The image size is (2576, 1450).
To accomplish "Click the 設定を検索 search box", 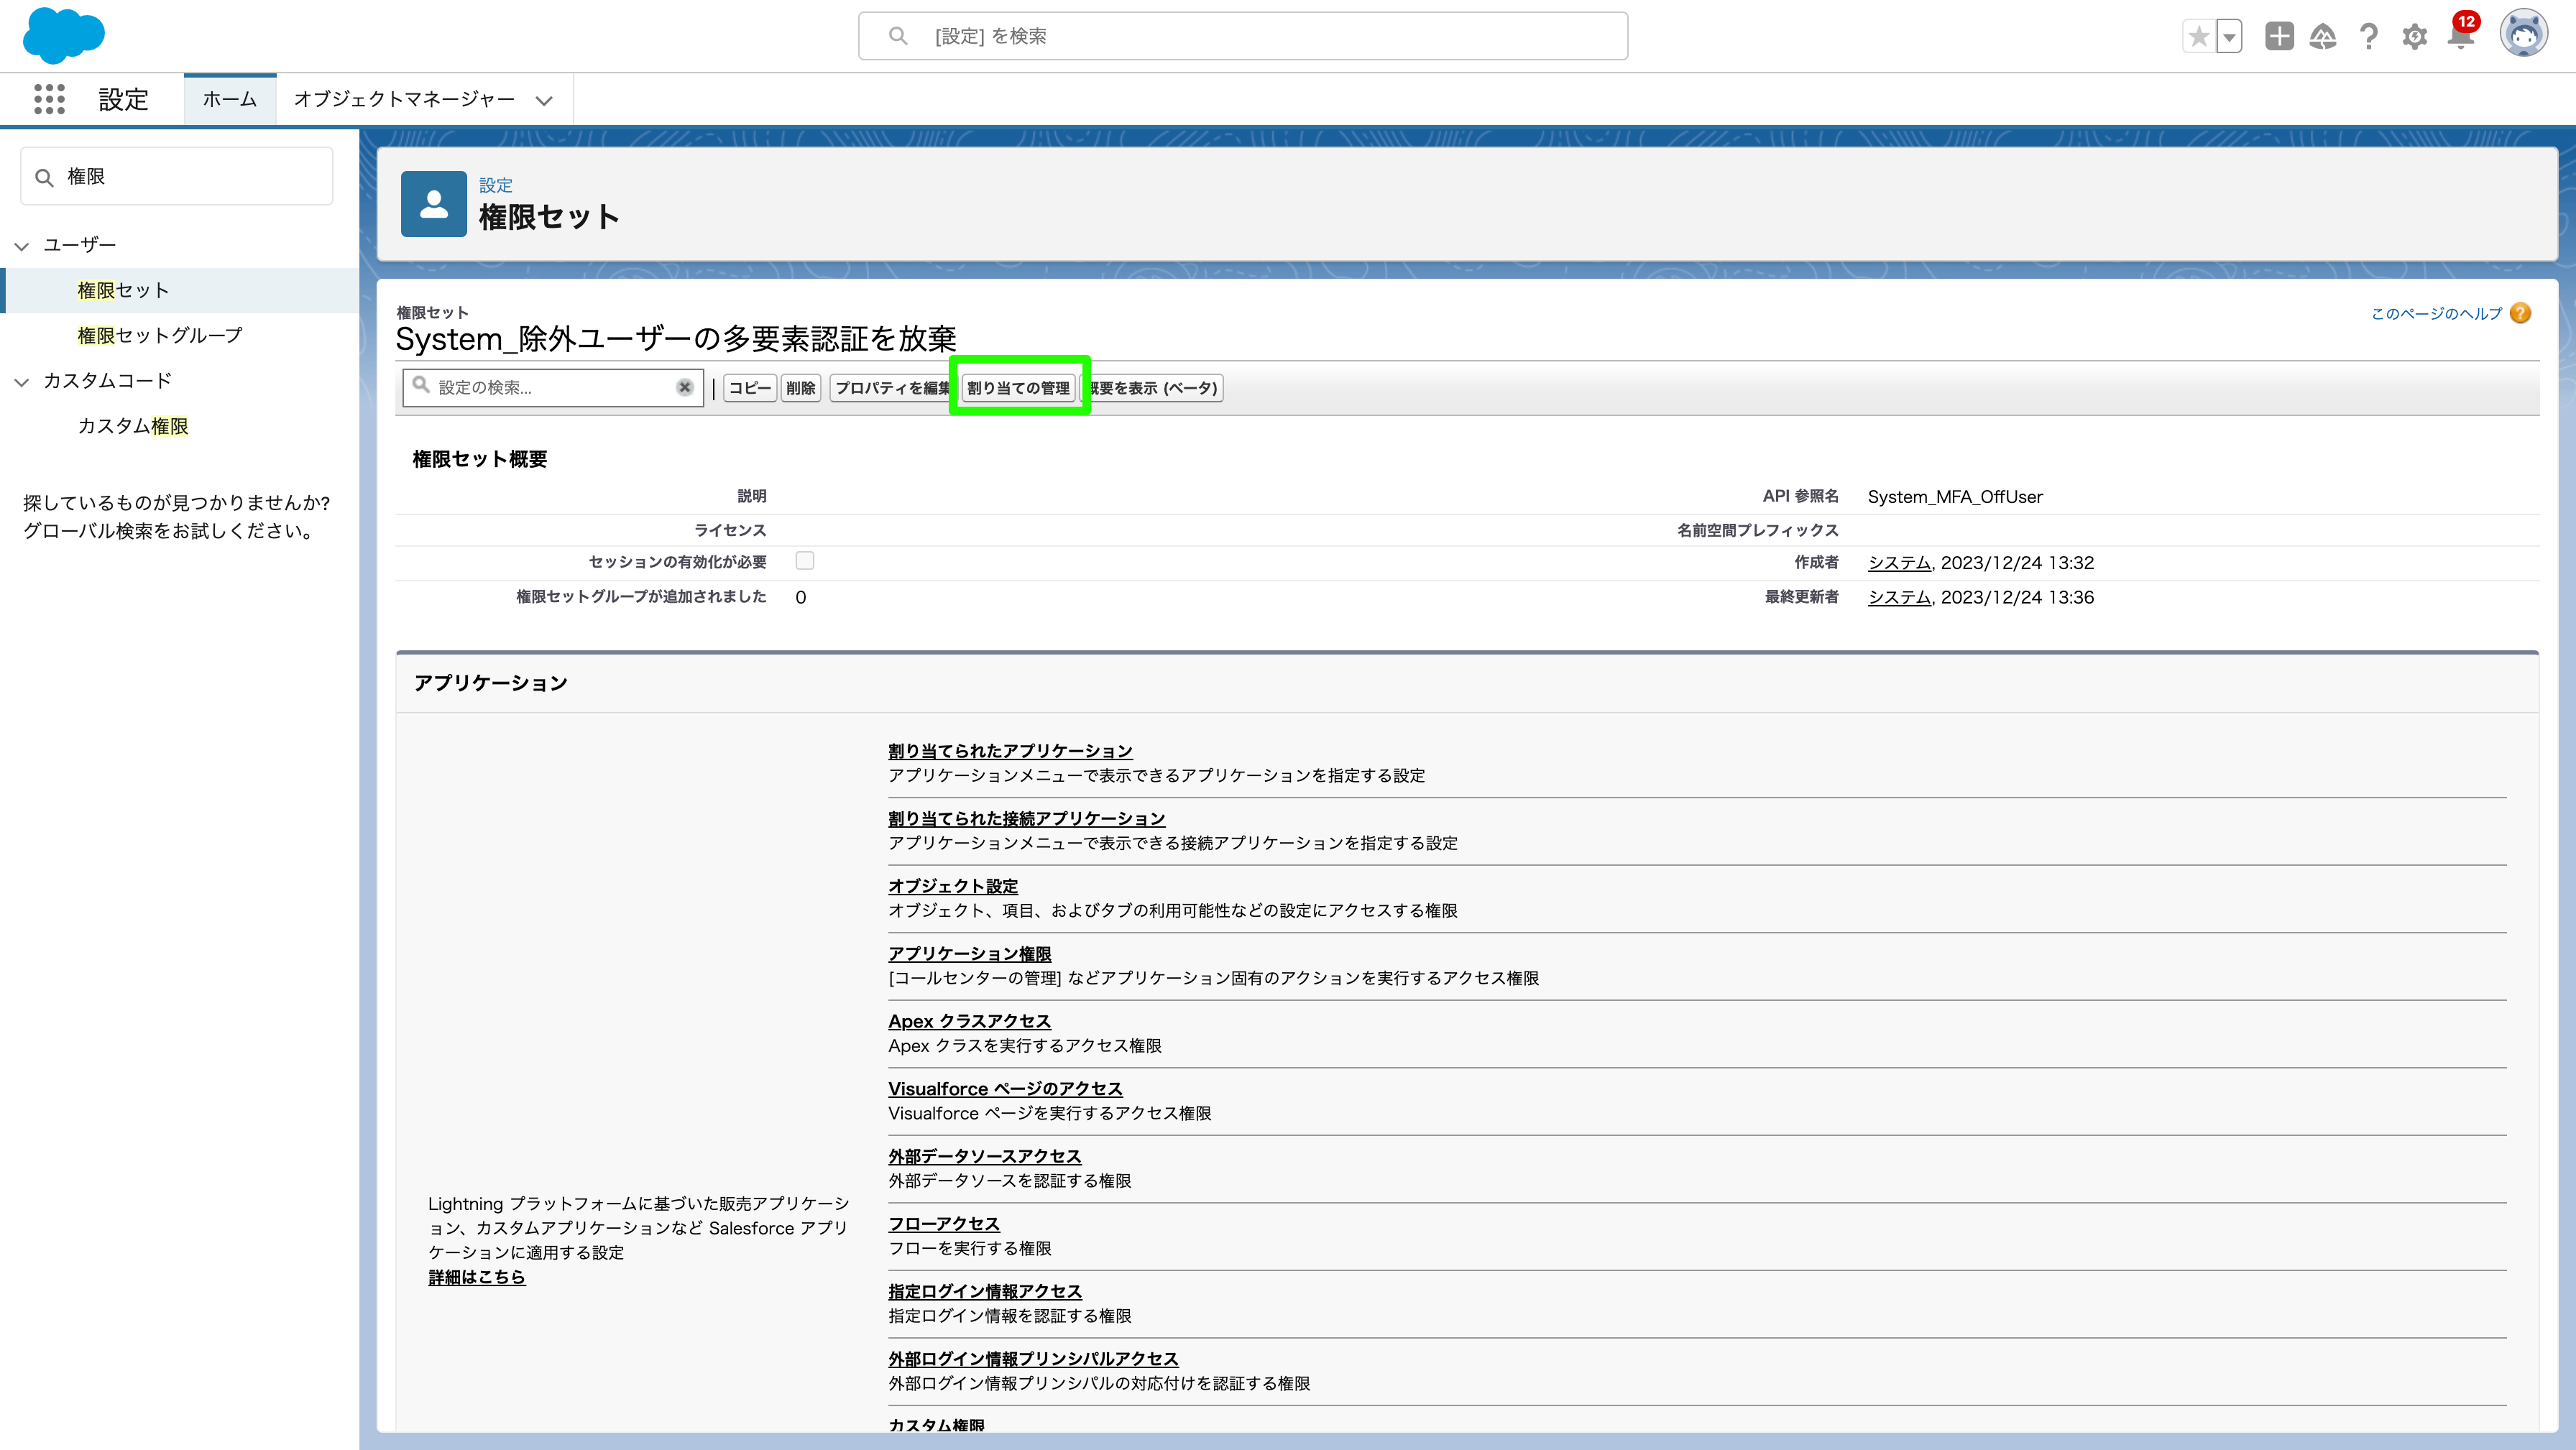I will coord(1240,35).
